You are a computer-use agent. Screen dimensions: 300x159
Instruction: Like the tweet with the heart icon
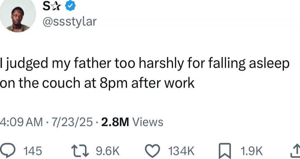tap(152, 151)
